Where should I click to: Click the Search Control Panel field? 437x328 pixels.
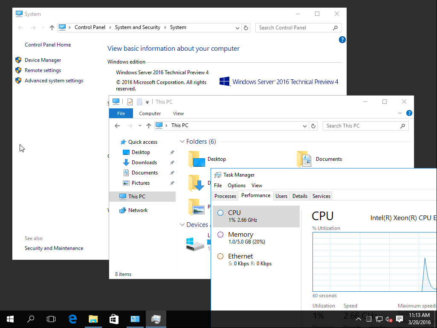pos(294,28)
